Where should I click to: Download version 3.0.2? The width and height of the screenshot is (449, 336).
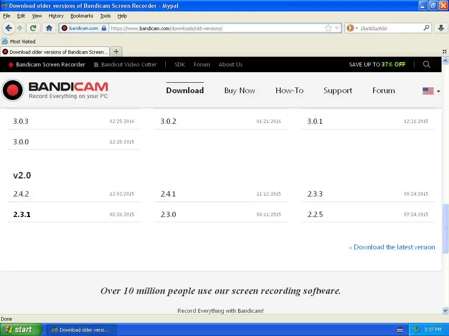[221, 121]
